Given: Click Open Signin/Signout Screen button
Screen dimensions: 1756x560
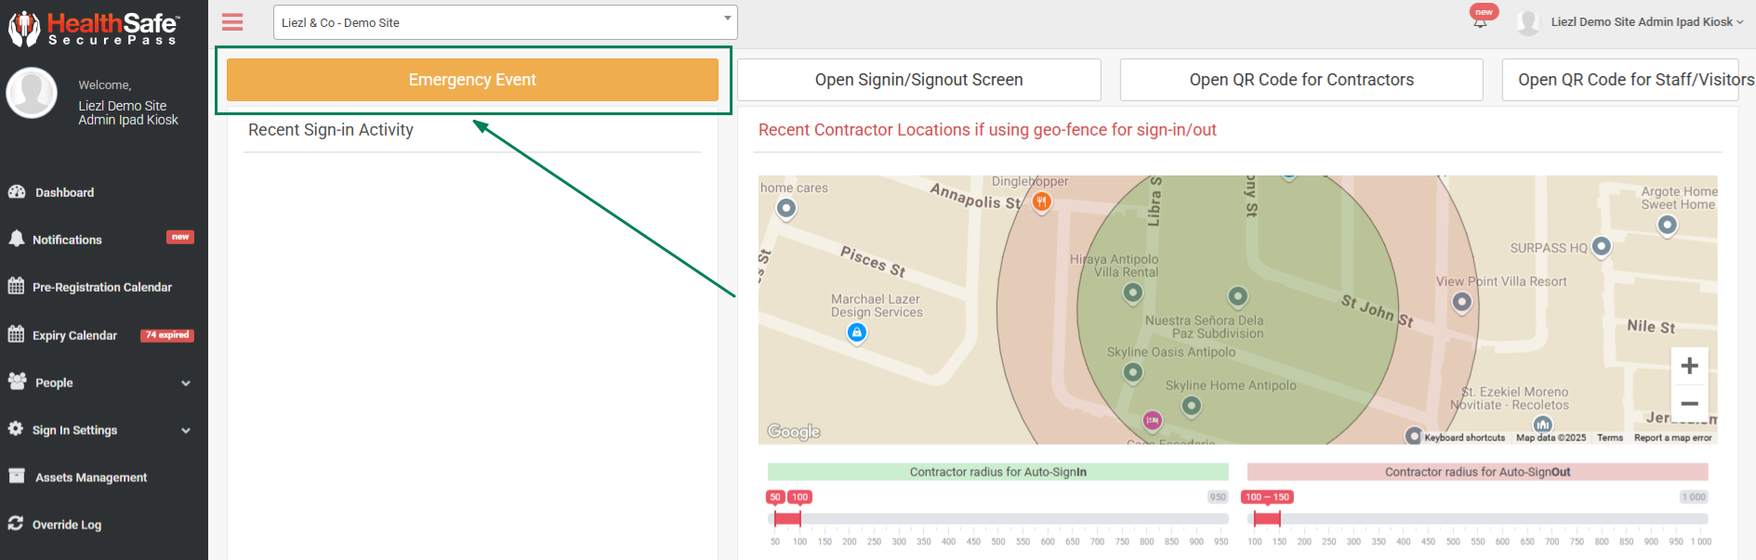Looking at the screenshot, I should pos(918,80).
